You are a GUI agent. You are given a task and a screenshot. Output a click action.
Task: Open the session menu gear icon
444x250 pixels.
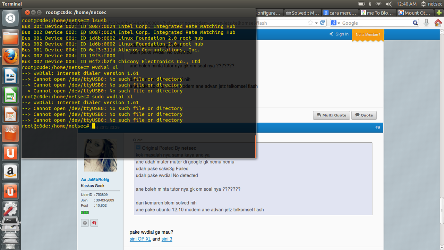pyautogui.click(x=424, y=4)
